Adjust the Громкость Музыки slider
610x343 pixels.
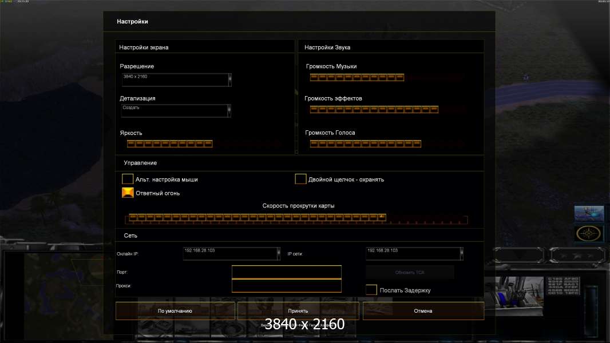click(357, 78)
